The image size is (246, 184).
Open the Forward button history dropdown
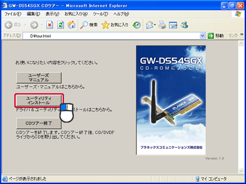42,25
